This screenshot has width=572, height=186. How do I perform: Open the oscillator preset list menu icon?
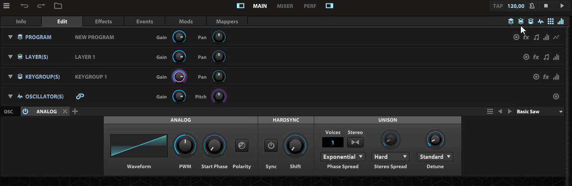490,111
